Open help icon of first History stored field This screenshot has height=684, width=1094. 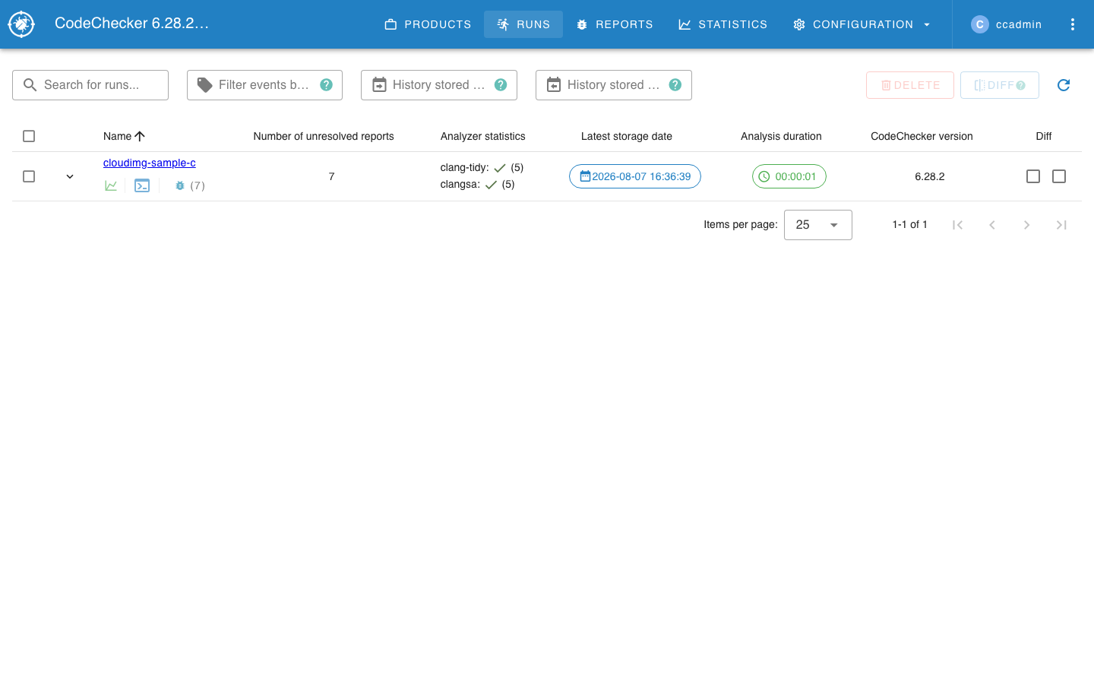tap(501, 85)
